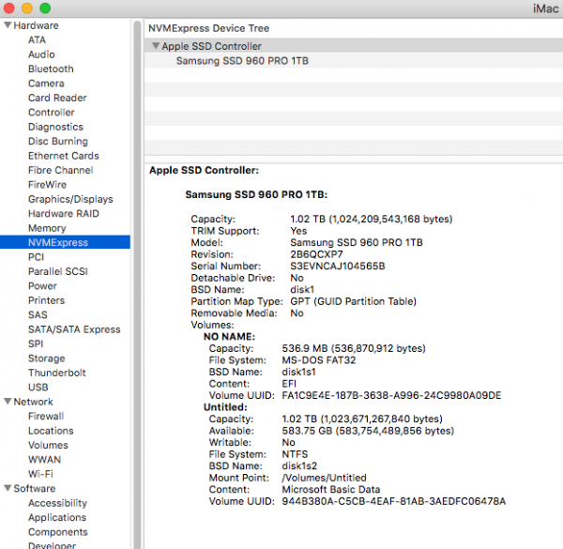Select Applications under Software
Viewport: 563px width, 549px height.
(57, 517)
